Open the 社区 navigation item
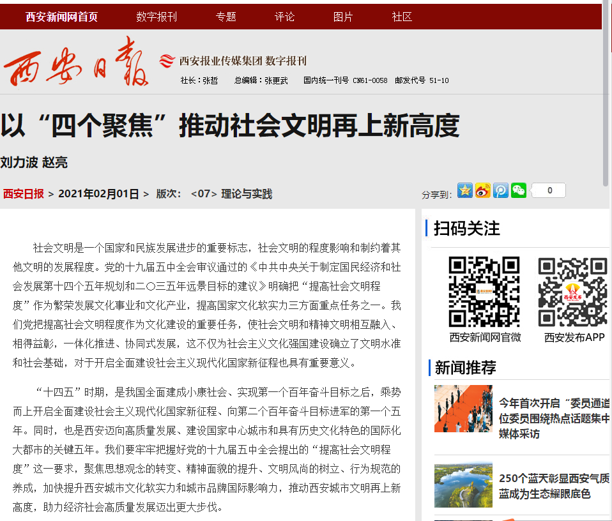The width and height of the screenshot is (612, 521). coord(402,17)
